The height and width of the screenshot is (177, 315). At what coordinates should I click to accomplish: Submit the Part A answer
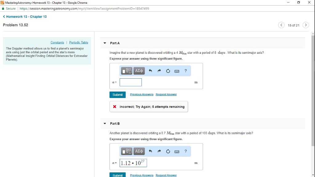[118, 95]
